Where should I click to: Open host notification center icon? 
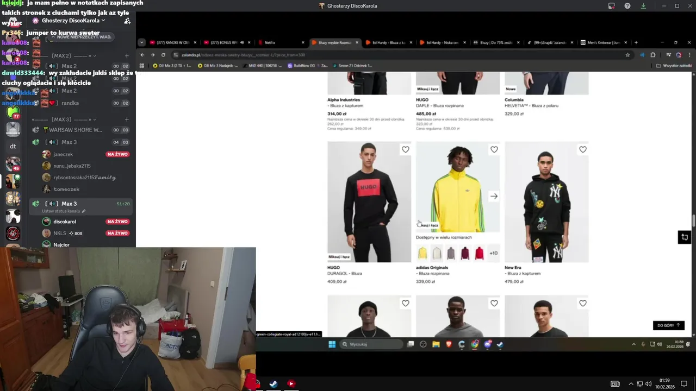pyautogui.click(x=684, y=384)
